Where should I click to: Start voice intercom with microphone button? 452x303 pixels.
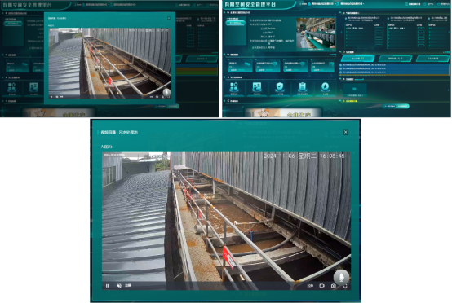point(341,278)
